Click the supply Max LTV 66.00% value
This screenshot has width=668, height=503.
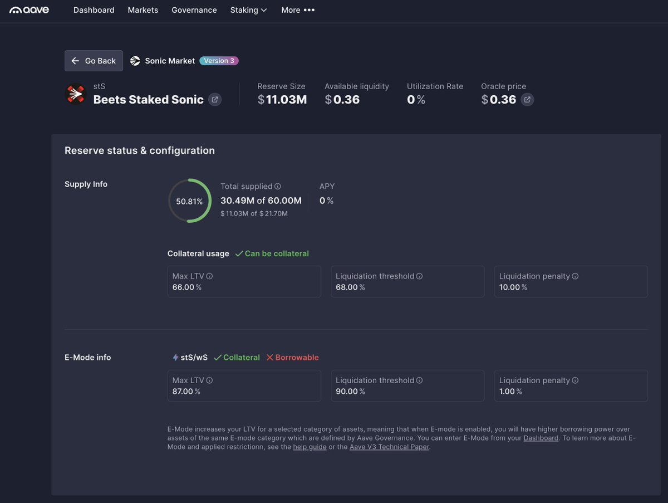point(187,287)
